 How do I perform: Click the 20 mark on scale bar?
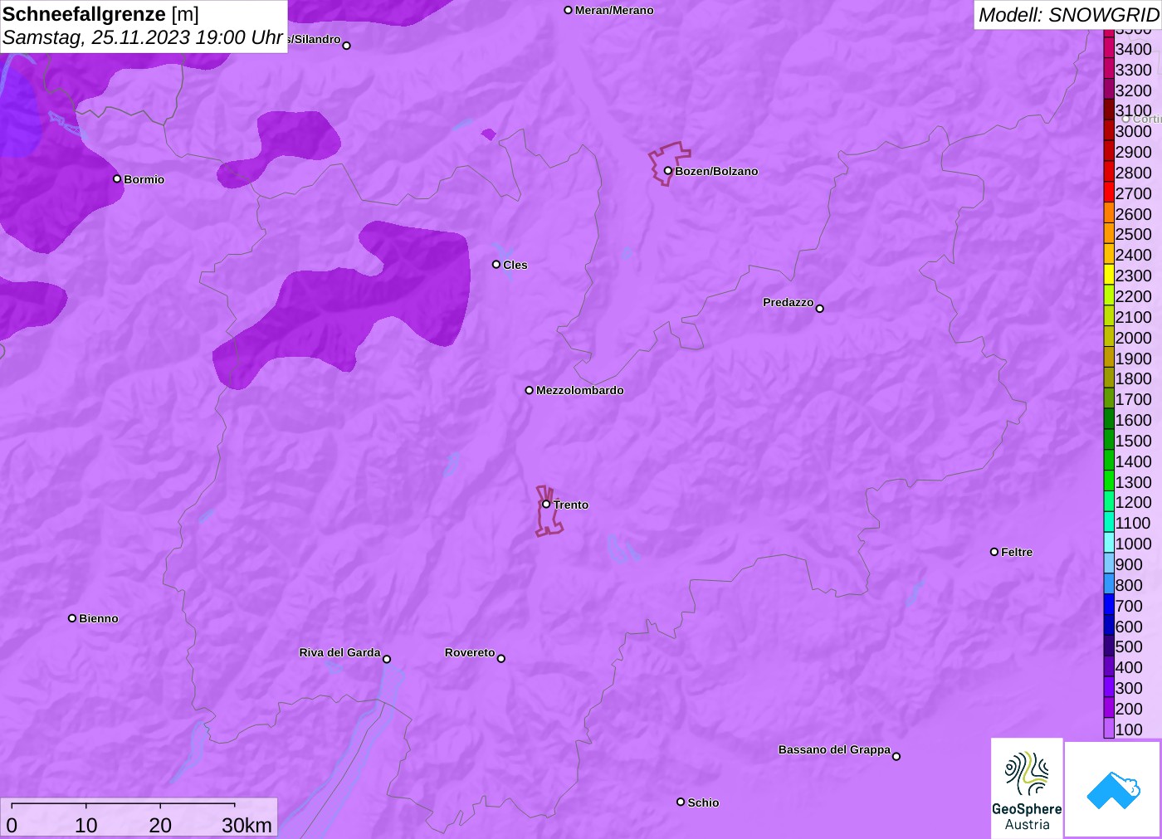160,825
